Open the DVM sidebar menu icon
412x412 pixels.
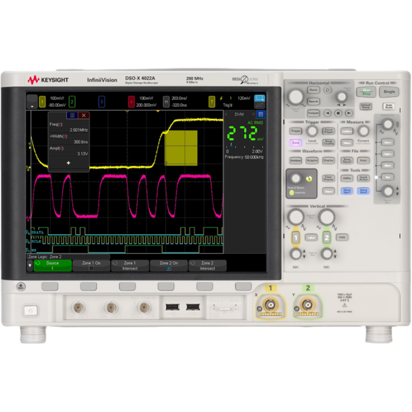tap(261, 114)
